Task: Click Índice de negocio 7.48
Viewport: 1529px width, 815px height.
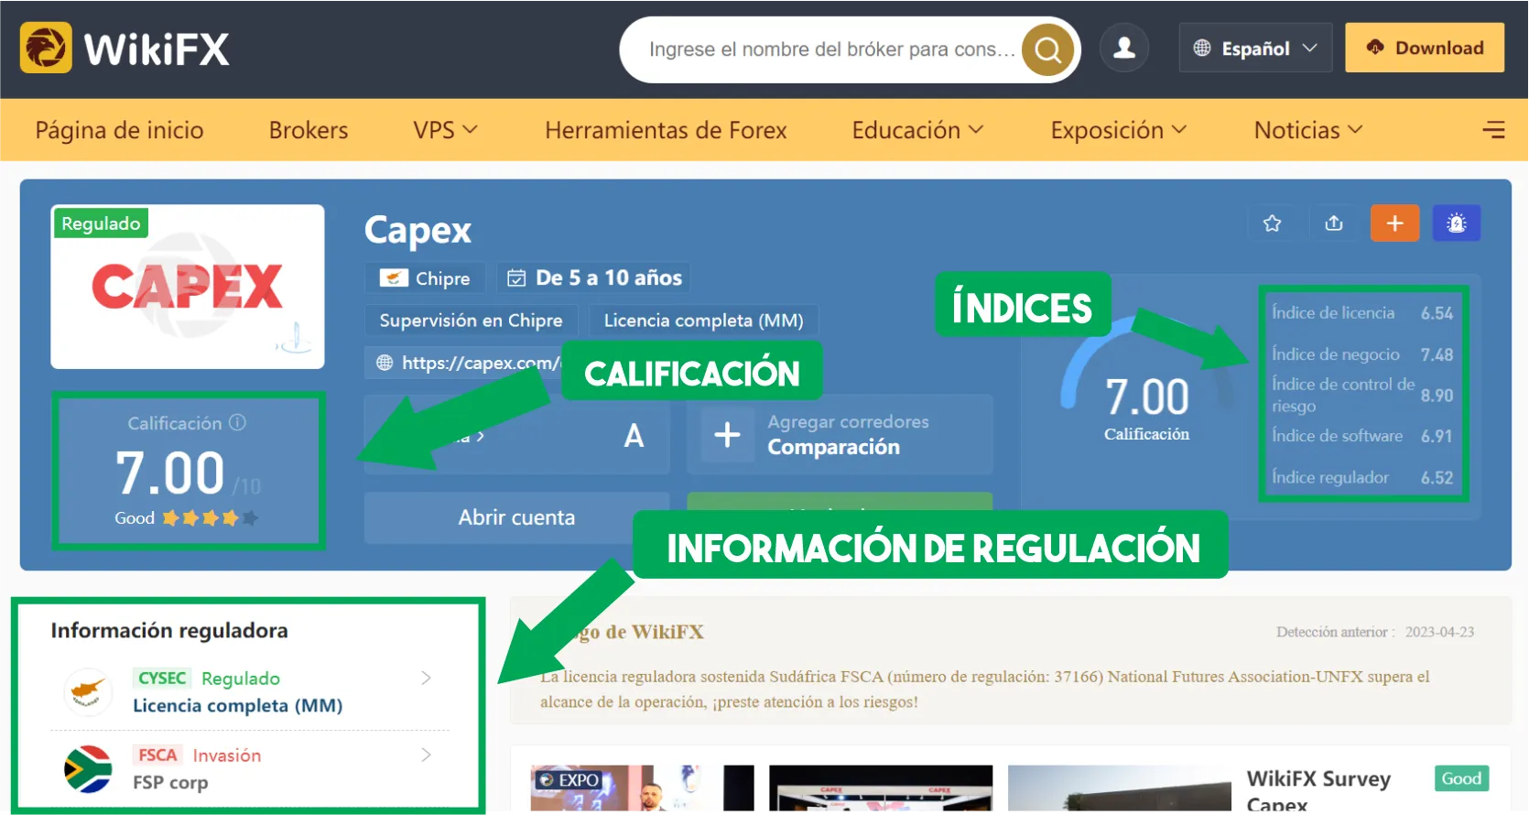Action: click(1362, 354)
